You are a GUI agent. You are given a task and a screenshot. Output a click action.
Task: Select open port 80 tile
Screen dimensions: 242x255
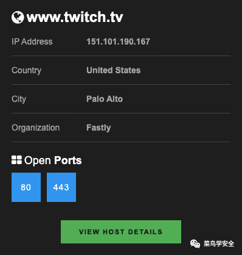(x=26, y=187)
